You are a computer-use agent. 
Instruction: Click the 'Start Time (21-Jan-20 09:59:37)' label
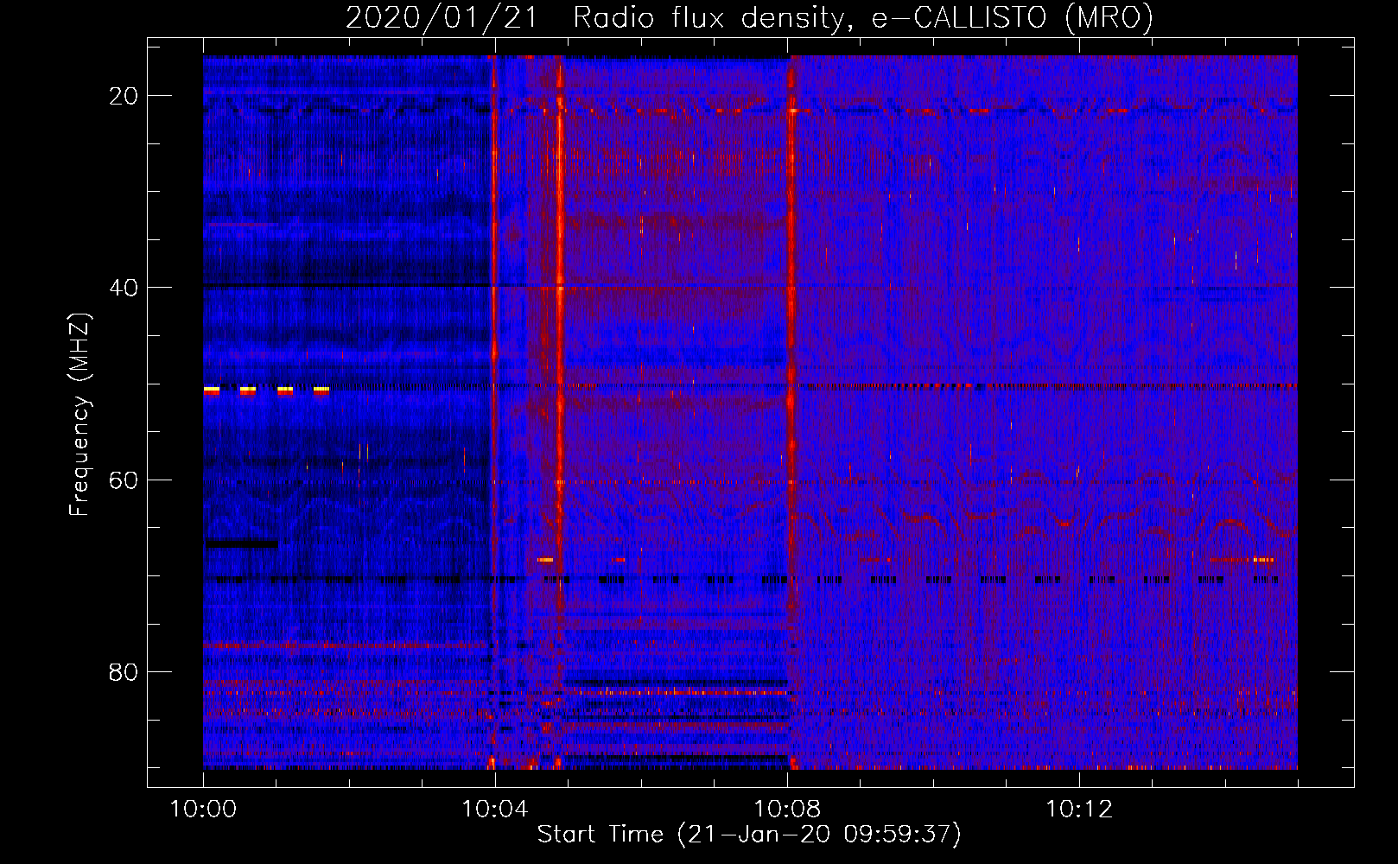(749, 835)
